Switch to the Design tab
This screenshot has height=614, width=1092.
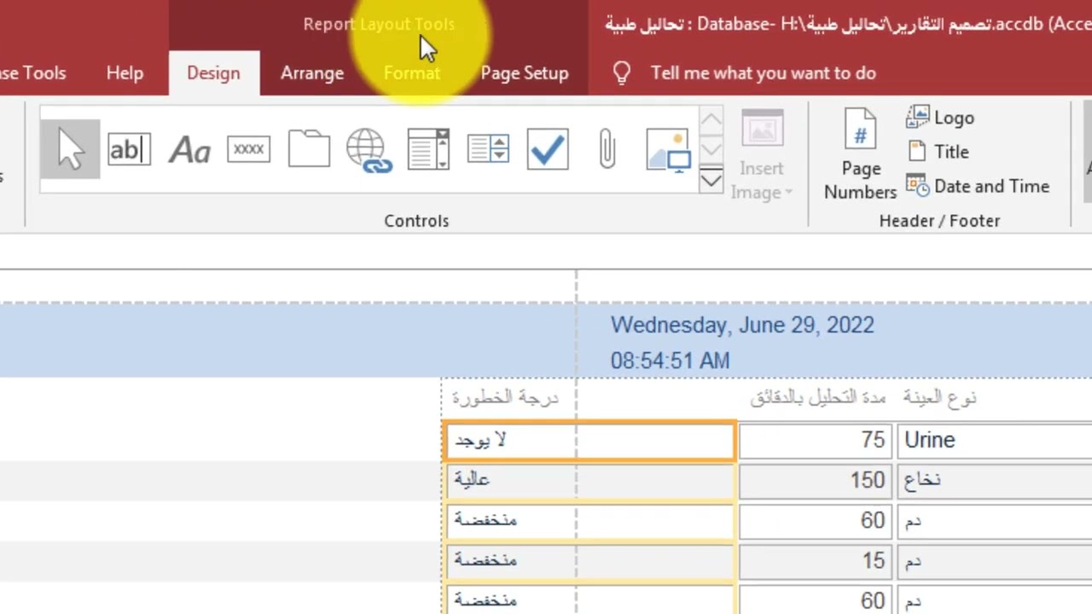point(213,73)
